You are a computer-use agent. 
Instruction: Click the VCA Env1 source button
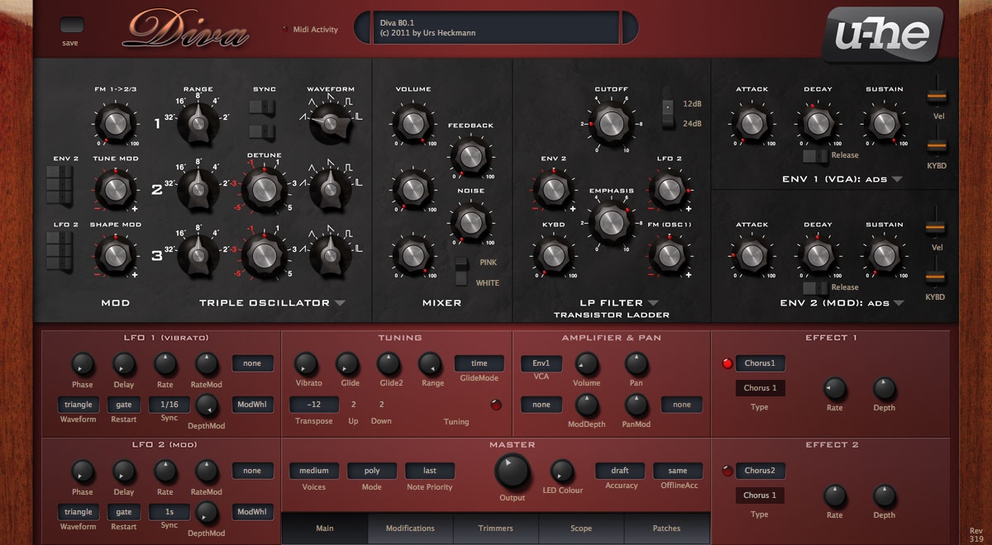pyautogui.click(x=541, y=363)
